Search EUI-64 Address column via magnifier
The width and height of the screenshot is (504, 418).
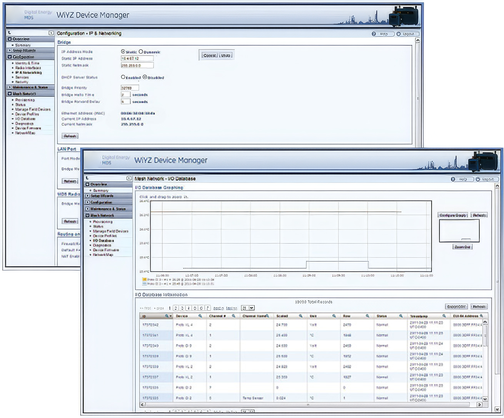pos(481,316)
